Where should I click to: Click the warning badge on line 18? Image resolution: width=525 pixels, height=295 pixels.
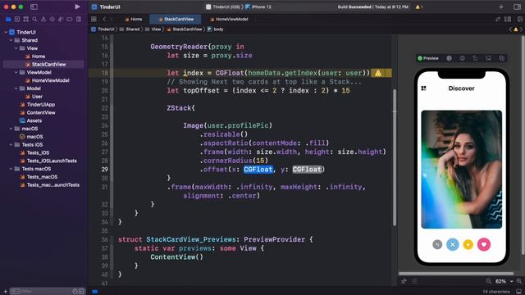(378, 73)
